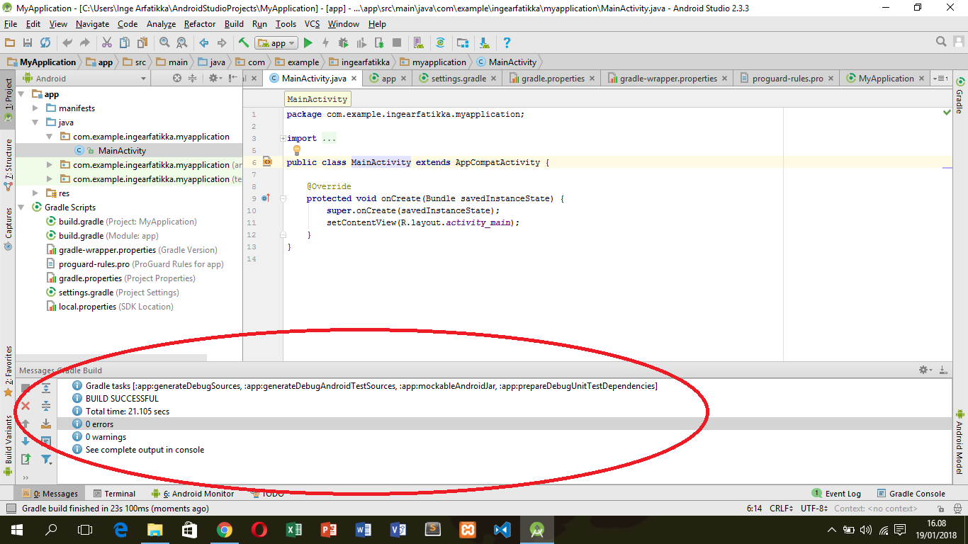The height and width of the screenshot is (544, 968).
Task: Click the Cut scissors icon in toolbar
Action: (x=106, y=43)
